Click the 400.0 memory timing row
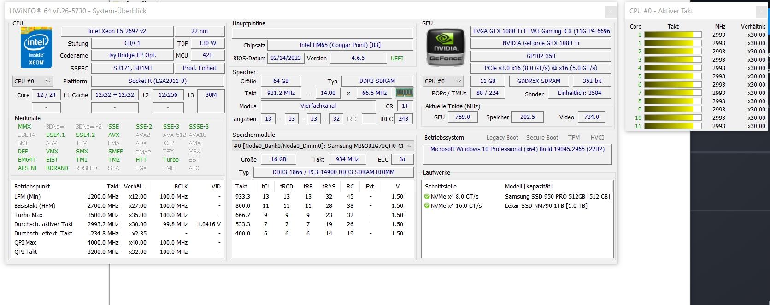770x305 pixels. [x=323, y=234]
